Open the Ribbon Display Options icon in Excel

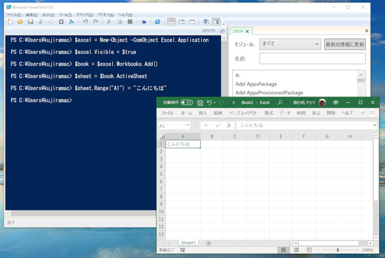click(336, 103)
